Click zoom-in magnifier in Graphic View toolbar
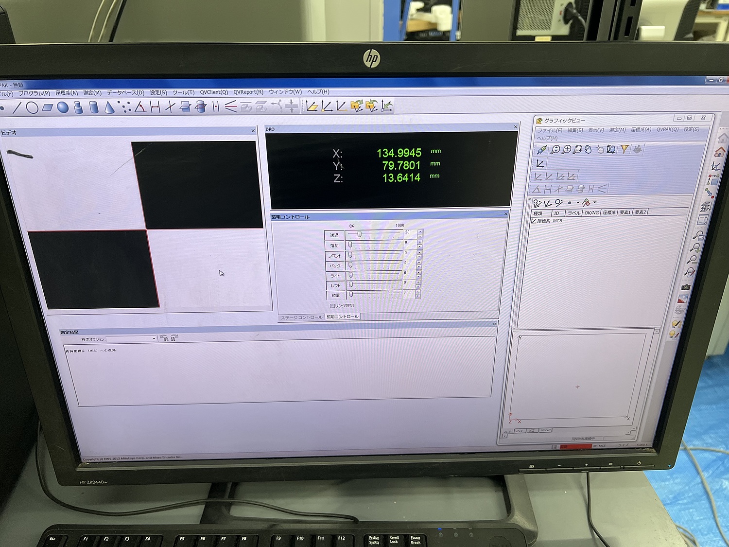Viewport: 729px width, 547px height. pyautogui.click(x=566, y=150)
